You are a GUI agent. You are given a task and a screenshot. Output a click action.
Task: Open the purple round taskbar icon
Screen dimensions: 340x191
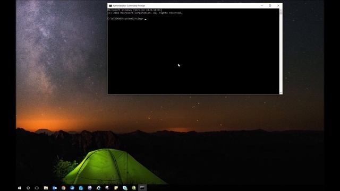[x=90, y=188]
